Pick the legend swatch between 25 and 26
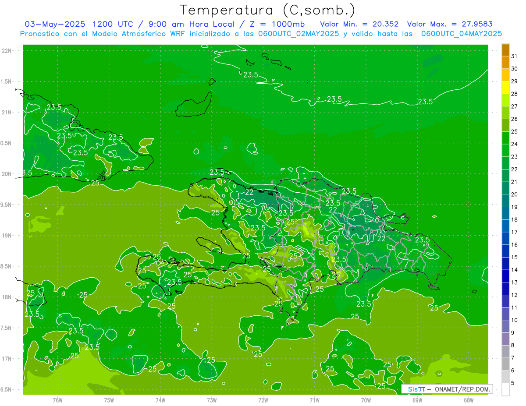This screenshot has width=526, height=406. [505, 125]
